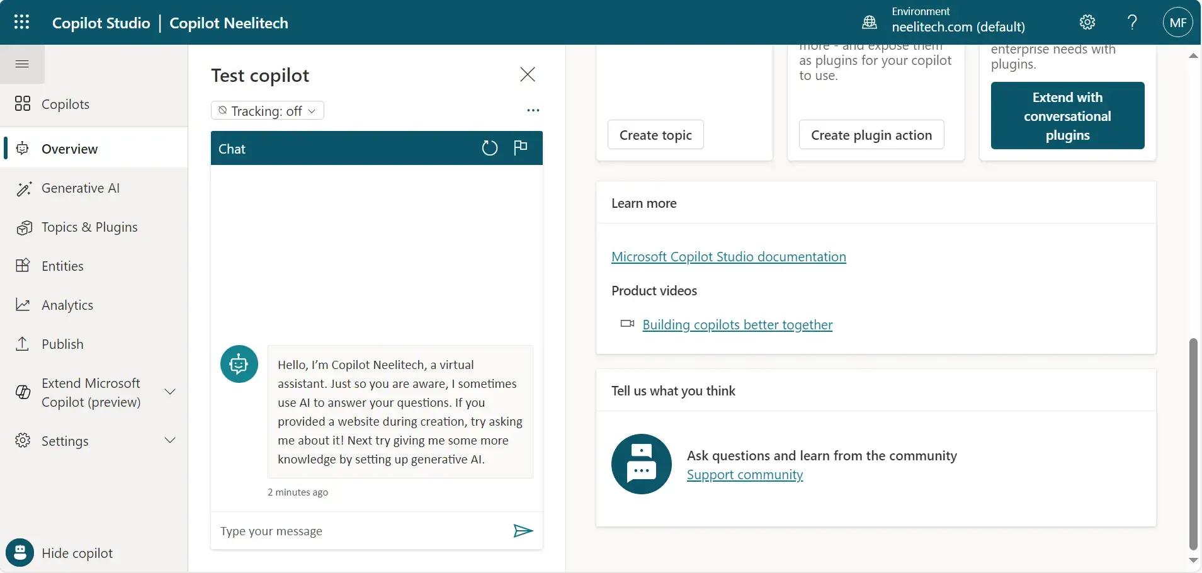The width and height of the screenshot is (1202, 573).
Task: Click the scrollbar up arrow
Action: [x=1193, y=55]
